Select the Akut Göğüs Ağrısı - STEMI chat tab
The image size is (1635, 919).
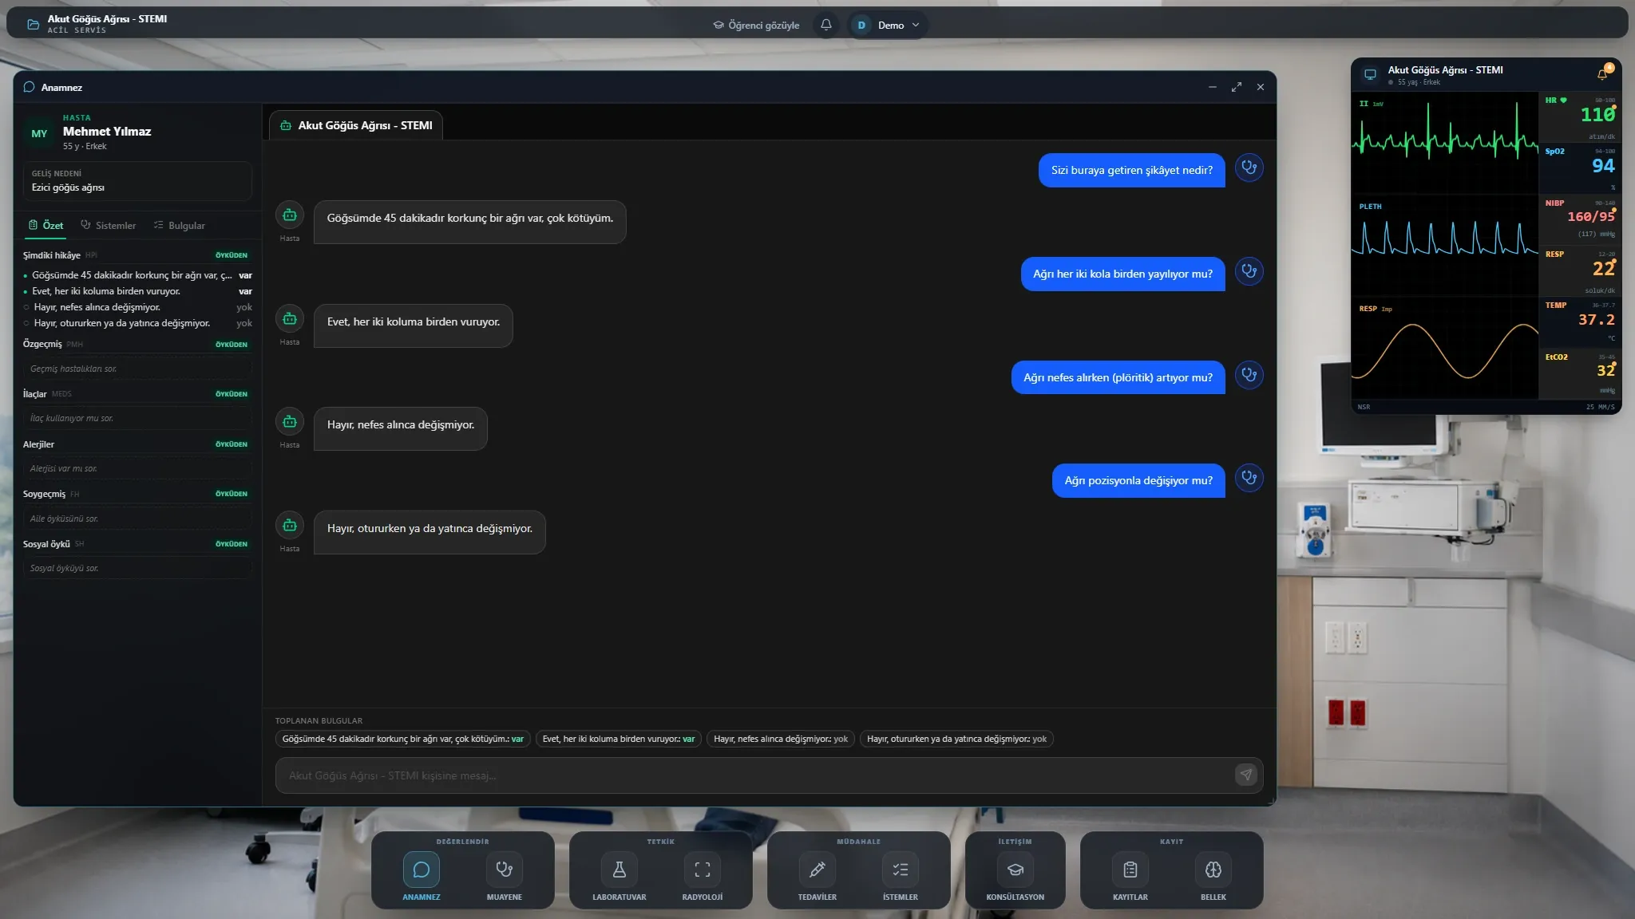coord(356,125)
